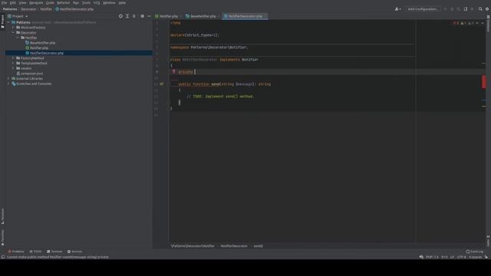This screenshot has width=491, height=276.
Task: Expand External Libraries node
Action: pos(8,78)
